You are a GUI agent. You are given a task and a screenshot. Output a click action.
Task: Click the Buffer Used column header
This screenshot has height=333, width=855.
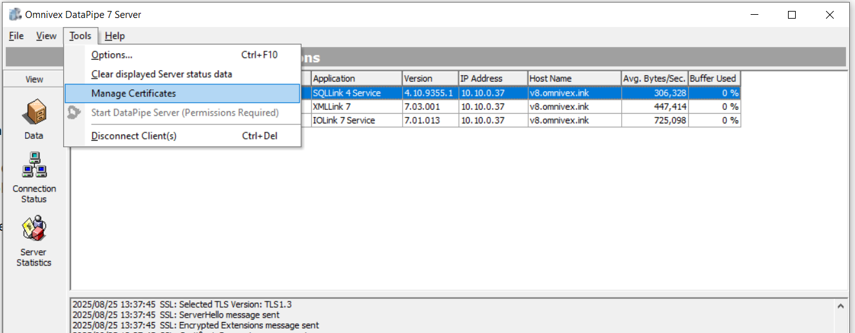[x=713, y=78]
